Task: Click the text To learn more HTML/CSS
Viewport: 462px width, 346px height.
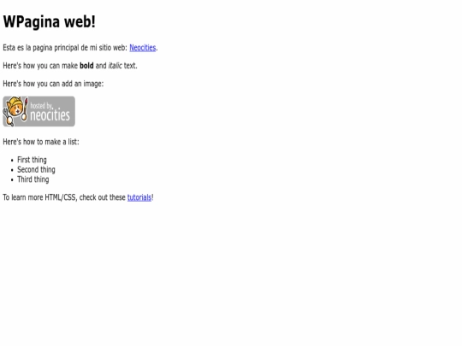Action: point(40,197)
